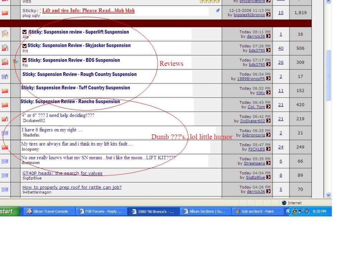Go to last post arrow after derrick36 Superlift
The image size is (344, 258).
tap(268, 36)
